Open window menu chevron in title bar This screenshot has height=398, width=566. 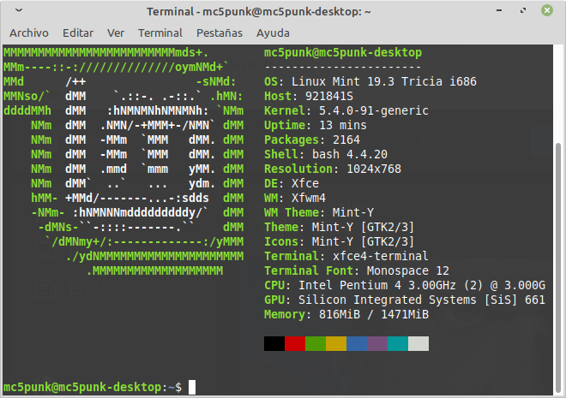[19, 10]
